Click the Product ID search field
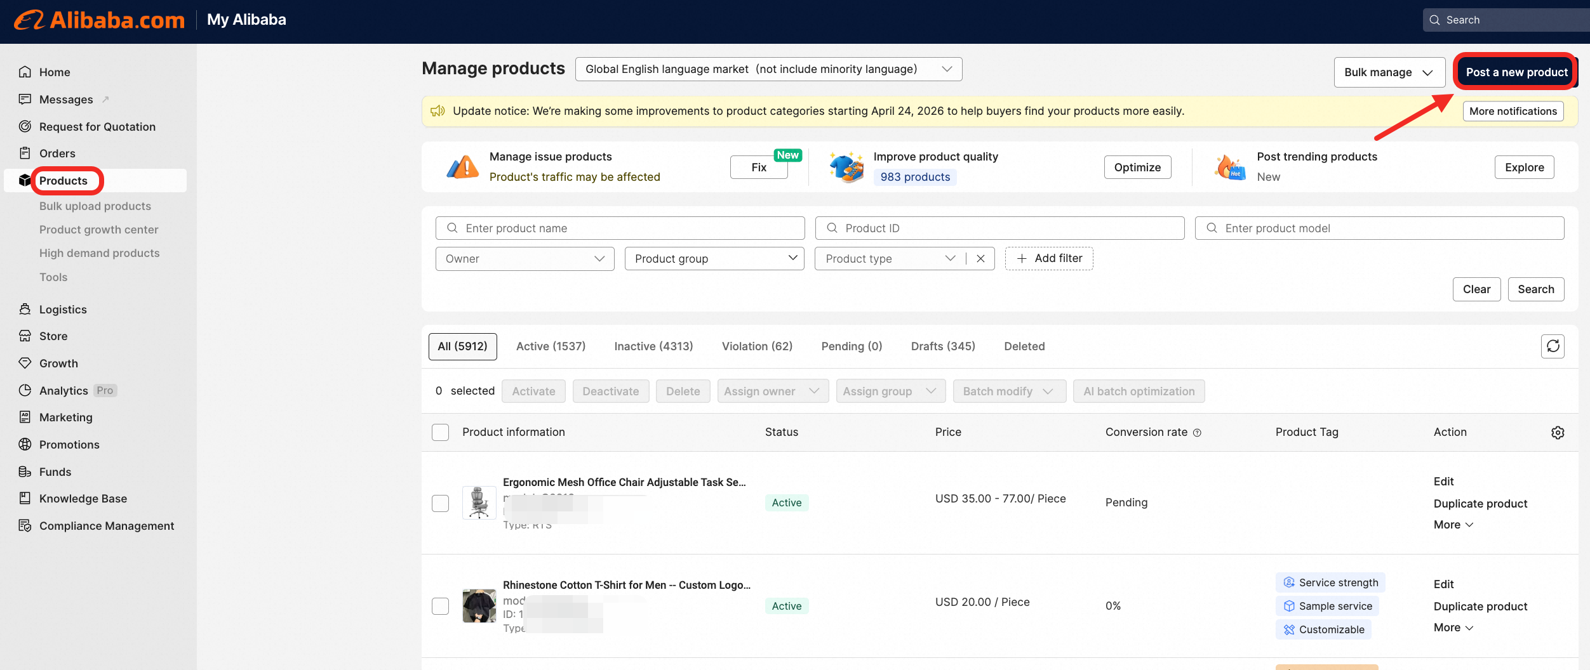The height and width of the screenshot is (670, 1590). tap(999, 228)
